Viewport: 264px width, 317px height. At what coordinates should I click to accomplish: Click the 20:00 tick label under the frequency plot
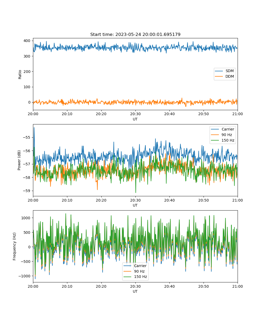pos(33,286)
